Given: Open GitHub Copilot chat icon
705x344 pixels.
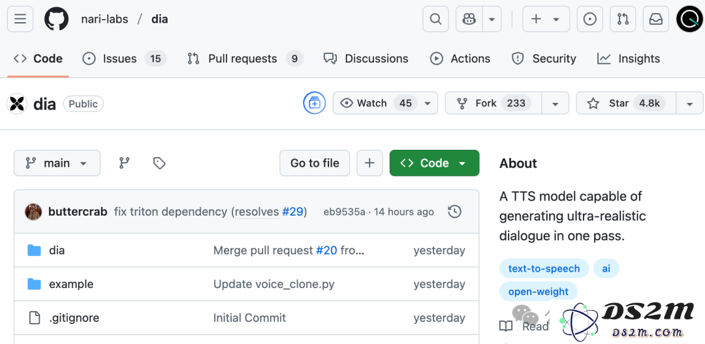Looking at the screenshot, I should [x=469, y=20].
